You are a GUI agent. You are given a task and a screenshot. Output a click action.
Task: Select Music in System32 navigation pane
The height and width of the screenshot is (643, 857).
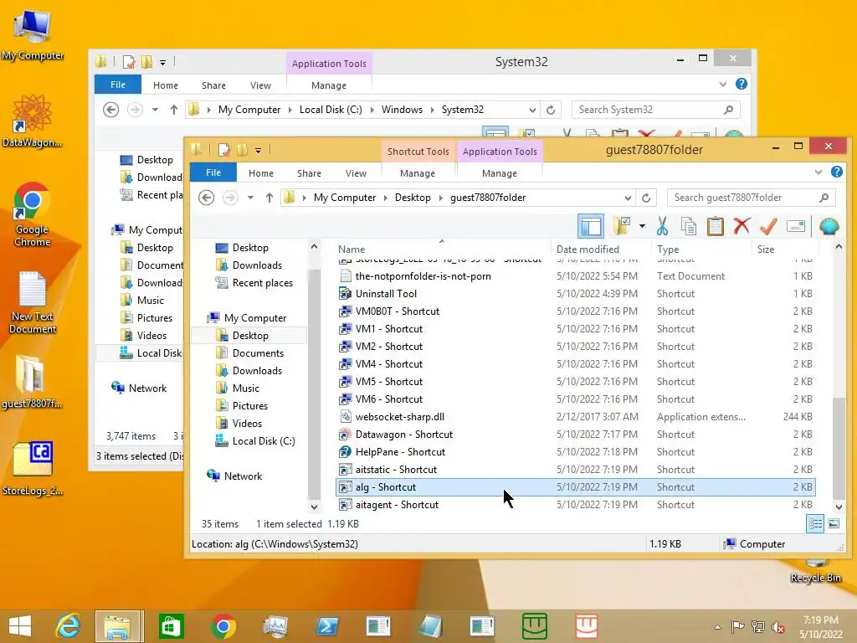(x=151, y=301)
